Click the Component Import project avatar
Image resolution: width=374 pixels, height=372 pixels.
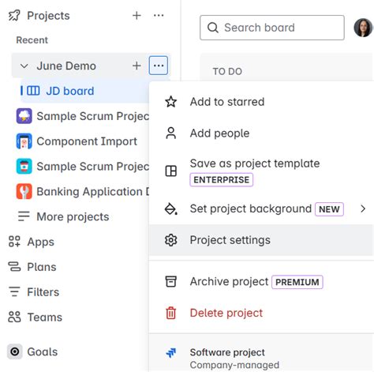click(24, 141)
